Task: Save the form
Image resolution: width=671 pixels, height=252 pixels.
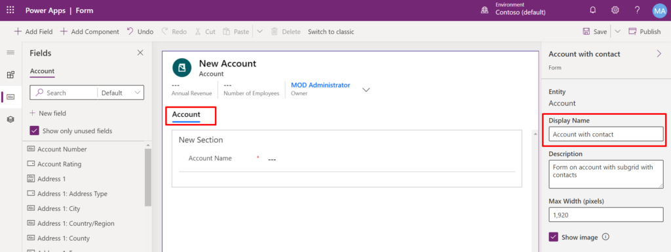Action: pyautogui.click(x=595, y=31)
